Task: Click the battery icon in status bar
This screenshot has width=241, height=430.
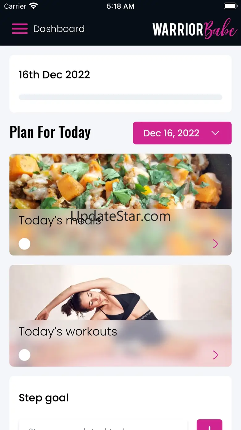Action: 230,6
